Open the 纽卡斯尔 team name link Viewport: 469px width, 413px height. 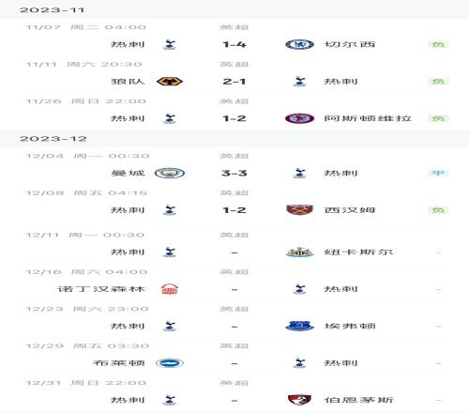coord(358,252)
